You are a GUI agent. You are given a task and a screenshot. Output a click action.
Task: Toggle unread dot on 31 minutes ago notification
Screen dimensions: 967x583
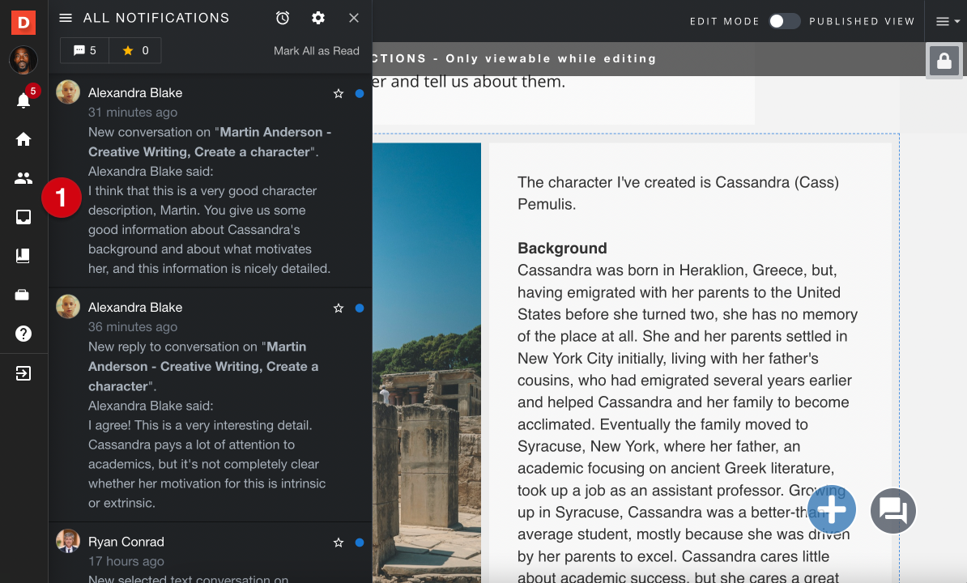click(x=360, y=94)
